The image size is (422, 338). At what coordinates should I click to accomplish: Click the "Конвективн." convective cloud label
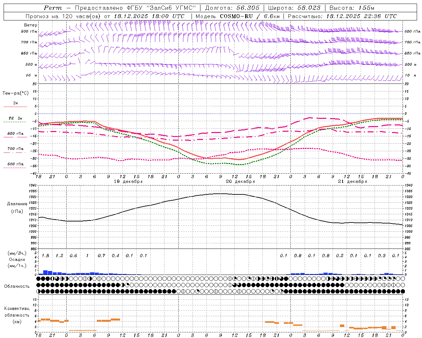17,309
